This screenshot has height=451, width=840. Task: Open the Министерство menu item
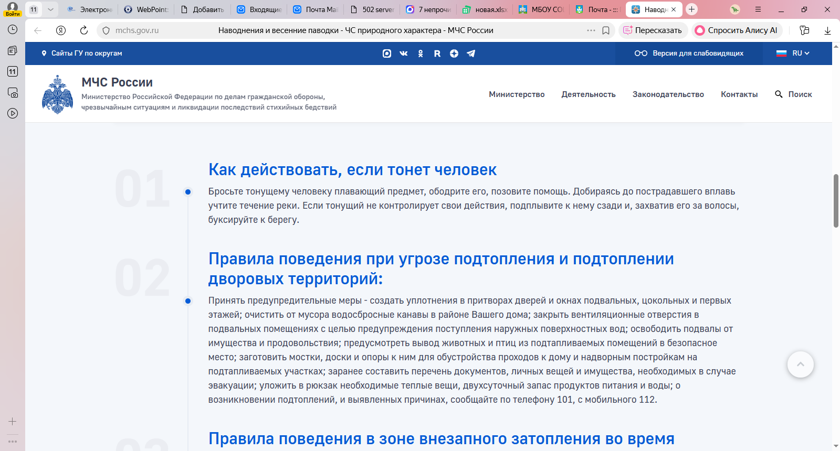click(x=517, y=94)
